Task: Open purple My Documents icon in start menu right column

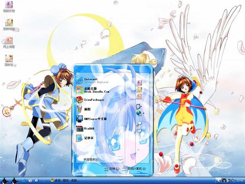Action: [139, 83]
